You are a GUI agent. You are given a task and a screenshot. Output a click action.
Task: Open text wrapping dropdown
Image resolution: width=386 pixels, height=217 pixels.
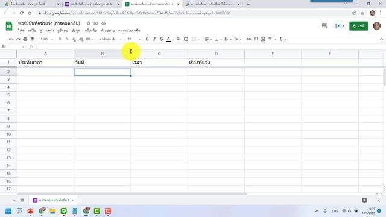[228, 39]
